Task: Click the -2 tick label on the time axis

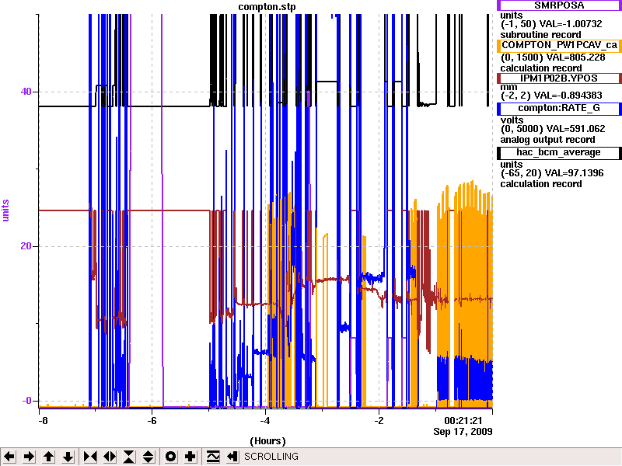Action: pos(379,420)
